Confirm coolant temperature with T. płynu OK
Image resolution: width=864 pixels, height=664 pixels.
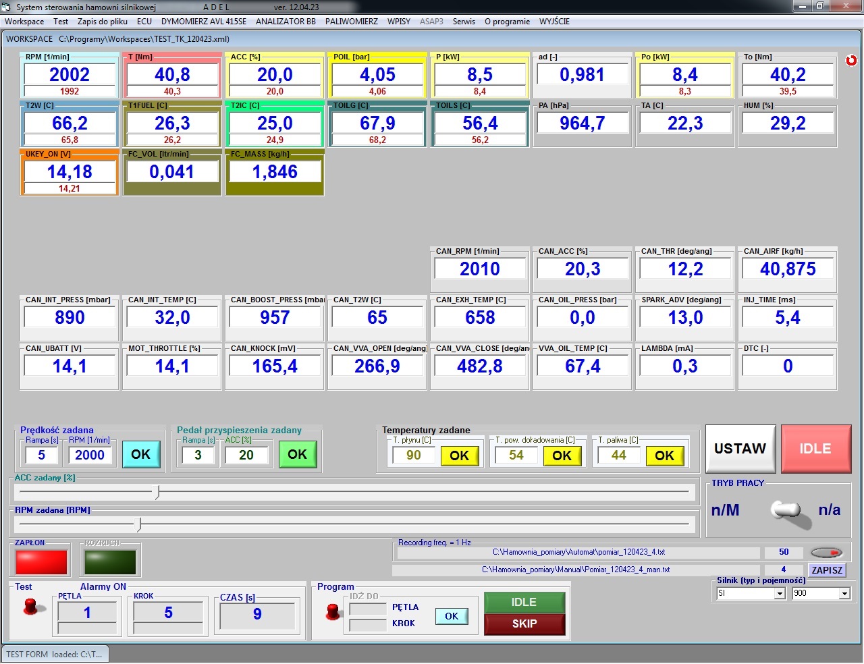[459, 455]
